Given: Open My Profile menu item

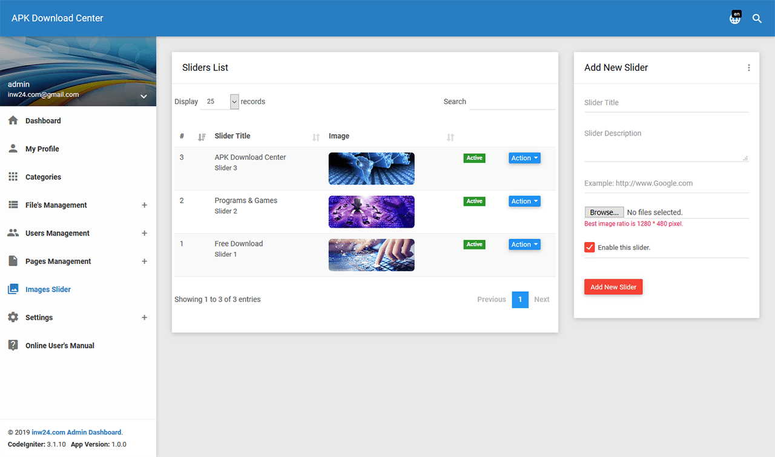Looking at the screenshot, I should coord(78,149).
